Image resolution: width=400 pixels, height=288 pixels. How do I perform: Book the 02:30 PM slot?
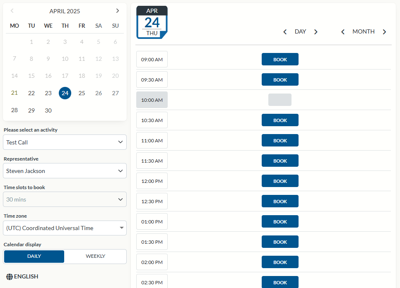click(280, 282)
